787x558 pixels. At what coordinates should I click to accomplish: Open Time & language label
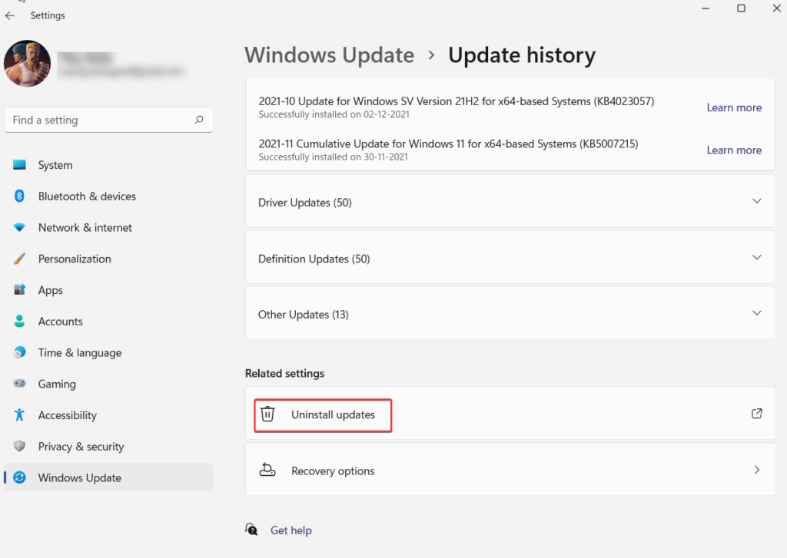click(x=80, y=353)
